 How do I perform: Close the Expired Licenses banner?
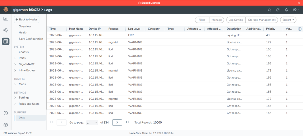299,3
